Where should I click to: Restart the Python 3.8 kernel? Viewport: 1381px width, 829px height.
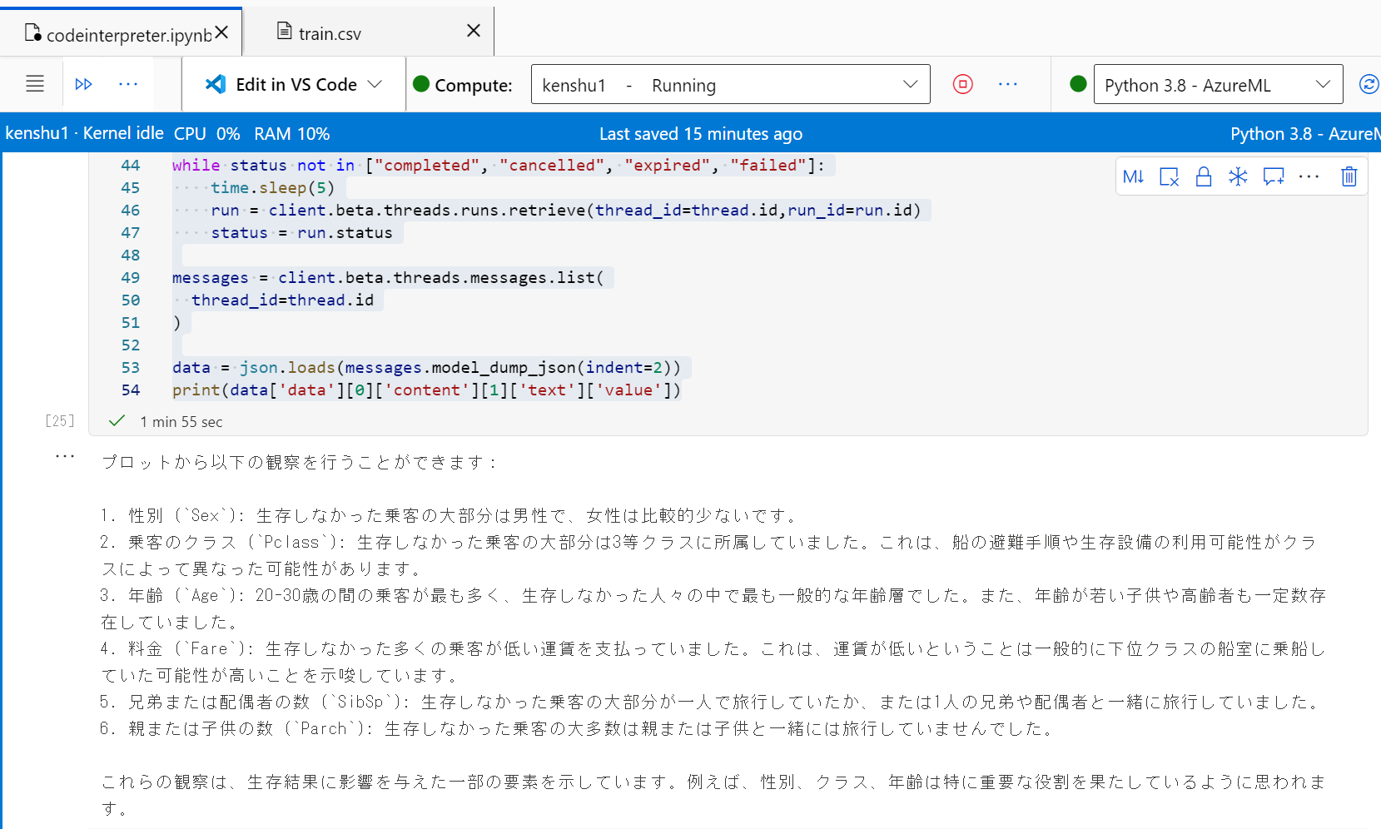click(x=1369, y=83)
